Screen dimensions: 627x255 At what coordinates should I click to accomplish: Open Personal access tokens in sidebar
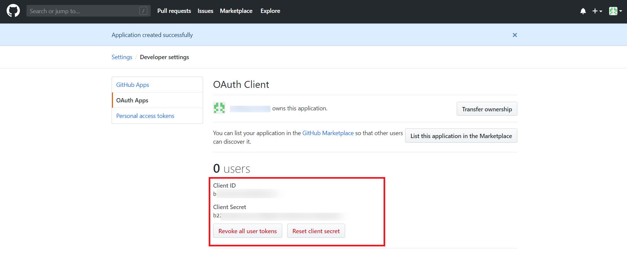[157, 116]
